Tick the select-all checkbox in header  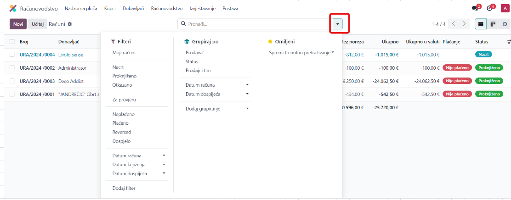point(12,42)
